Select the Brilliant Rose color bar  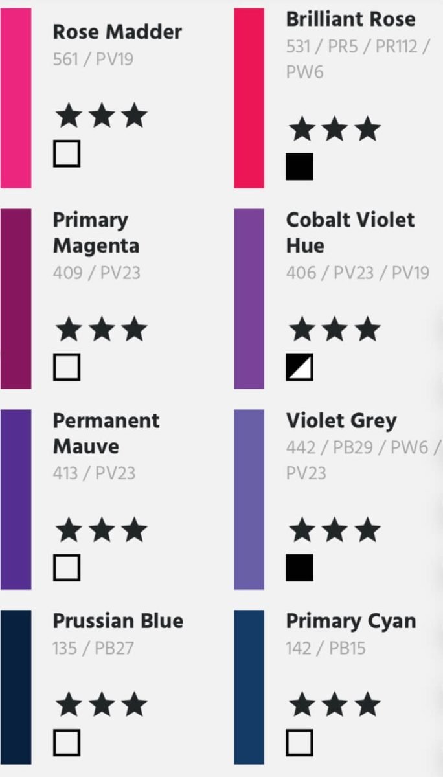click(x=249, y=97)
